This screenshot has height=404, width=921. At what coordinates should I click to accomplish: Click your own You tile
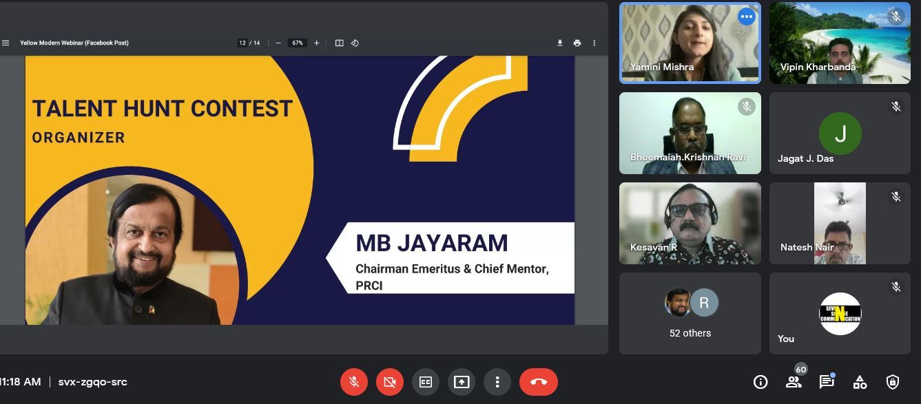point(840,313)
